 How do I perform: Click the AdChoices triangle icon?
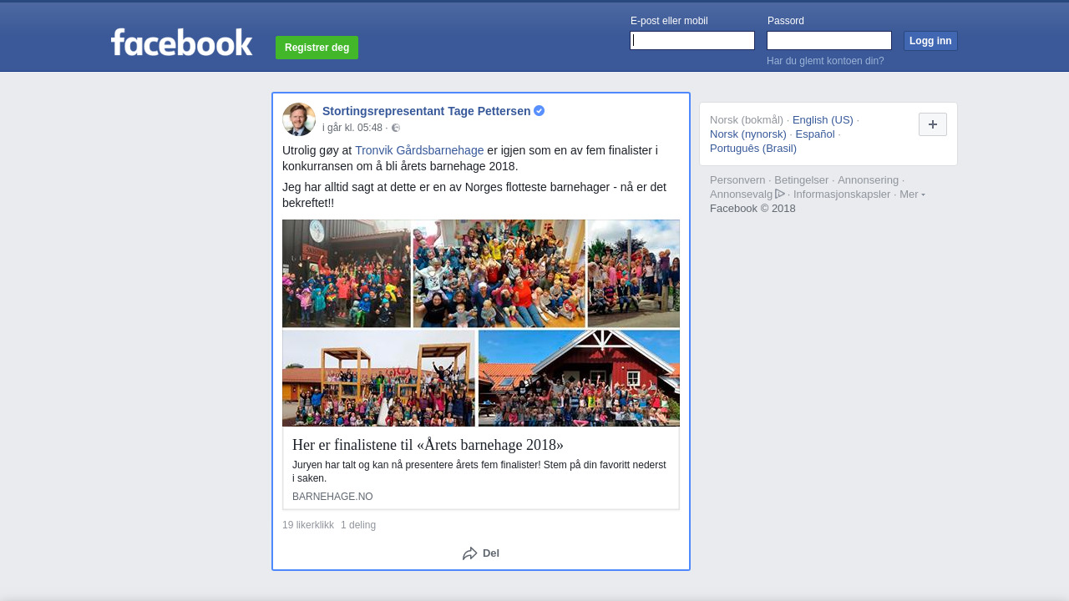(780, 194)
